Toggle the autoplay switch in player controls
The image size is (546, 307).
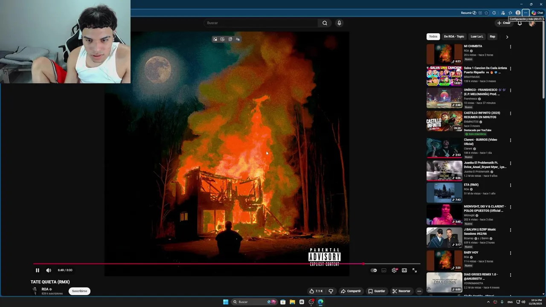[x=374, y=270]
